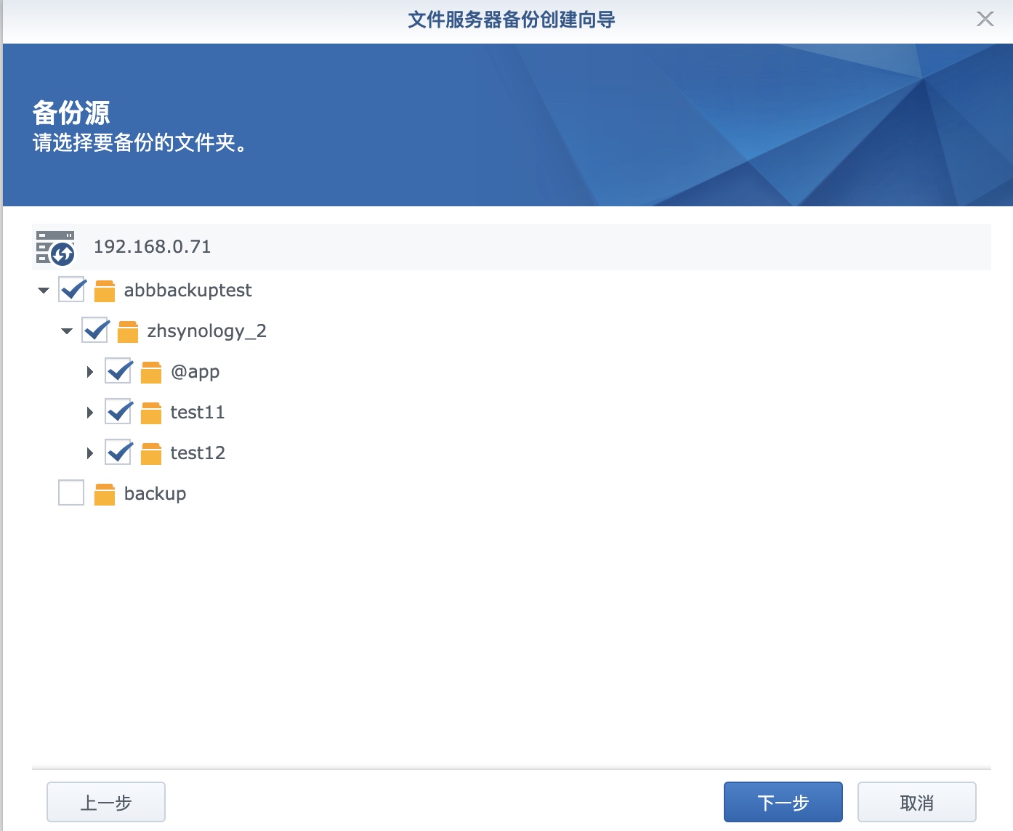Close the backup creation wizard
The height and width of the screenshot is (831, 1013).
(985, 19)
